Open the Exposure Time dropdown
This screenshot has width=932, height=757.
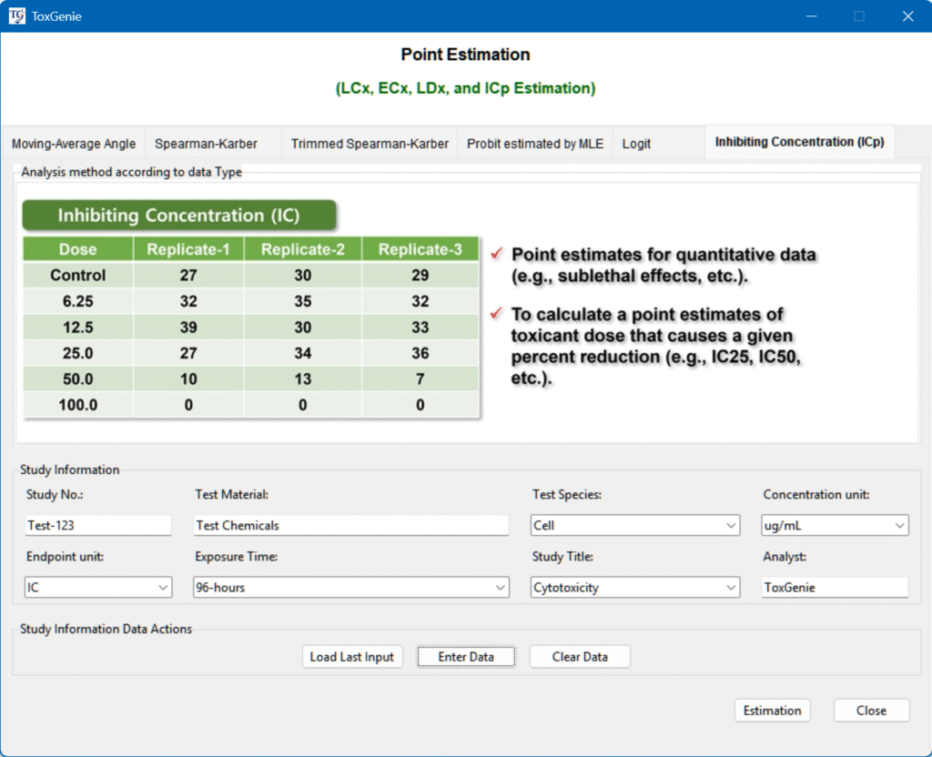point(350,588)
